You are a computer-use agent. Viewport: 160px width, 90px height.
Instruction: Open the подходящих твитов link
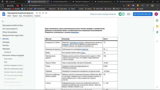[76, 42]
